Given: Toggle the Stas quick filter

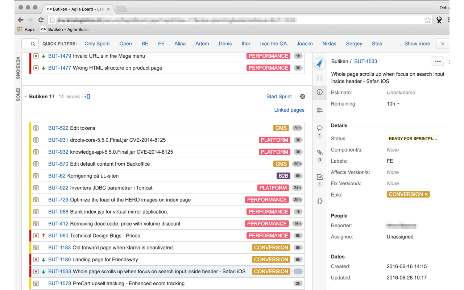Looking at the screenshot, I should [x=377, y=43].
